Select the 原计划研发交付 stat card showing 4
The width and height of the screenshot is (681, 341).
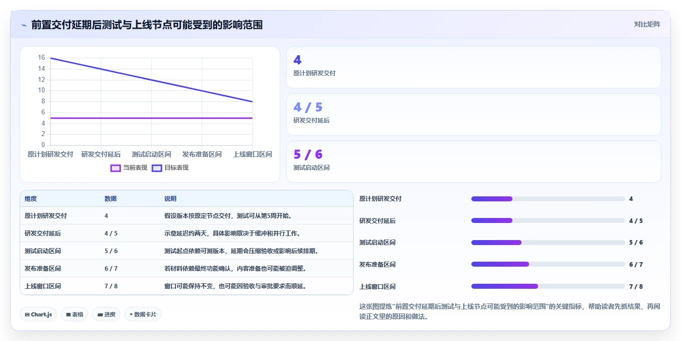point(473,67)
